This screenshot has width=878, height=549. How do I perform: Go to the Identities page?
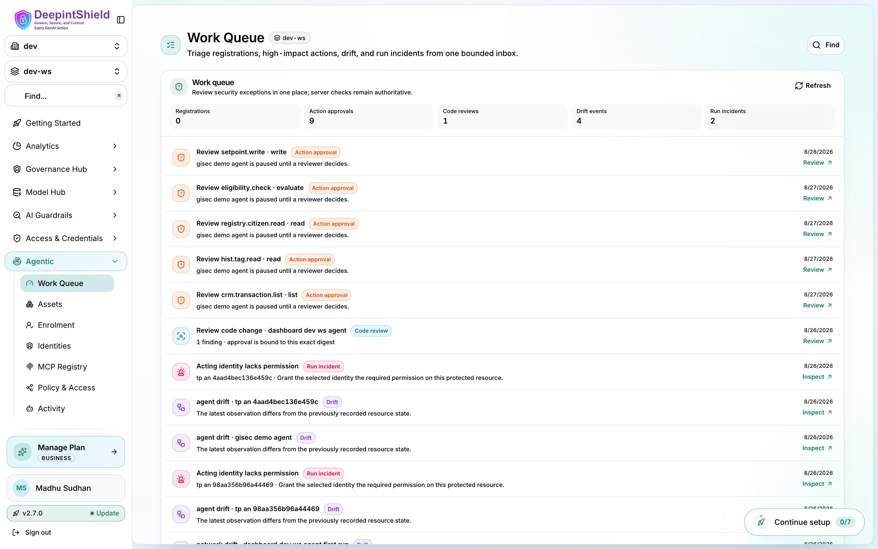tap(67, 346)
